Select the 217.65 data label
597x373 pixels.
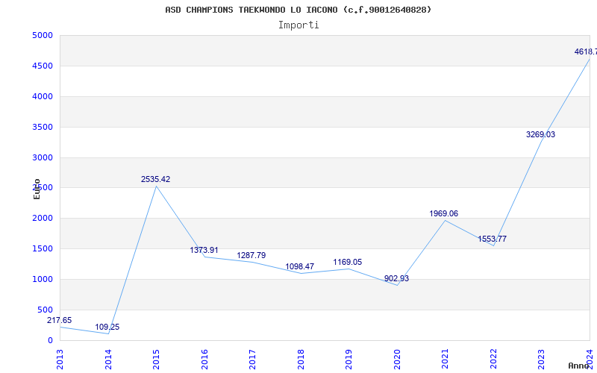[60, 321]
